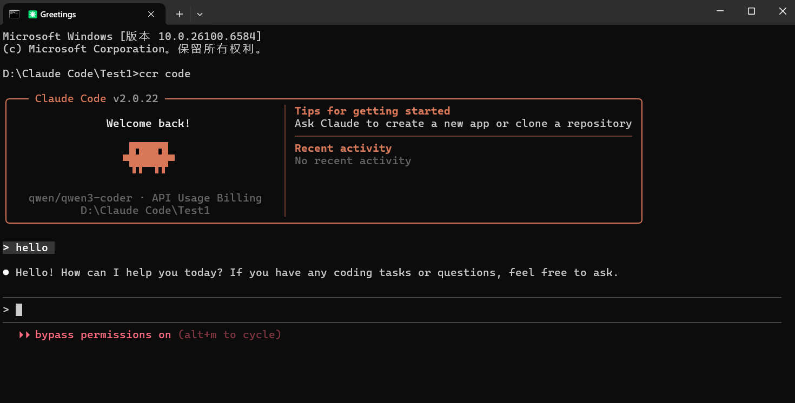Click the Tips for getting started heading
Viewport: 795px width, 403px height.
click(372, 111)
